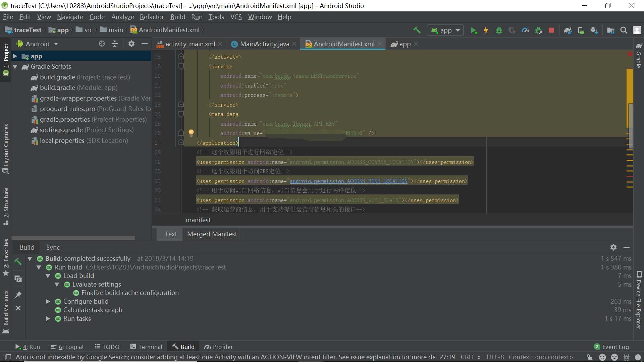644x362 pixels.
Task: Sync project with Gradle files icon
Action: coord(568,31)
